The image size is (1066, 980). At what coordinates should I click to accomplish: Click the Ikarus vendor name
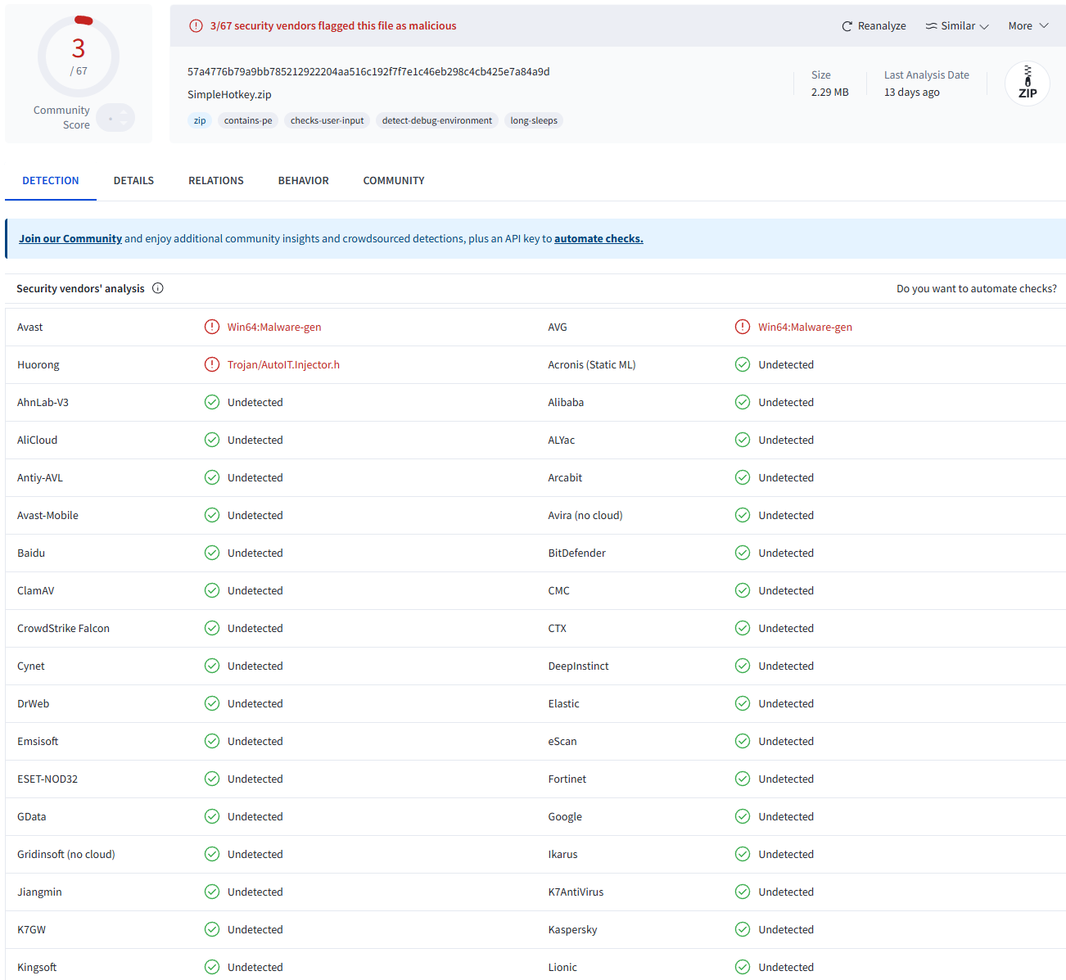[x=562, y=854]
